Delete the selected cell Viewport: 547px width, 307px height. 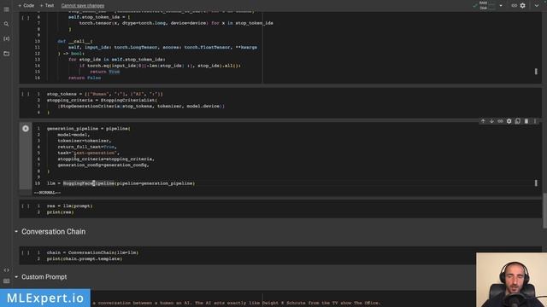click(526, 121)
